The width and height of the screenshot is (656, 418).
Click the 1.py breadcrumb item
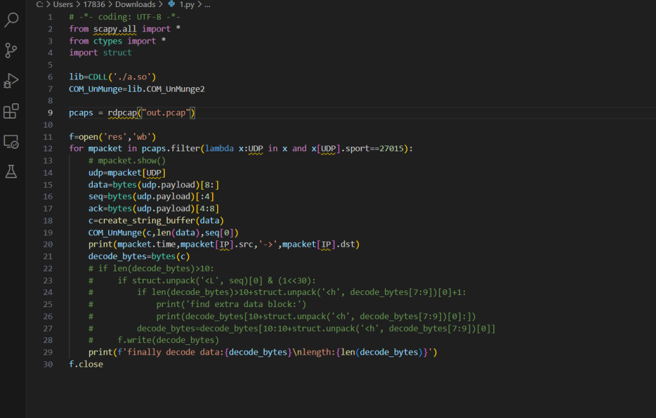(186, 4)
